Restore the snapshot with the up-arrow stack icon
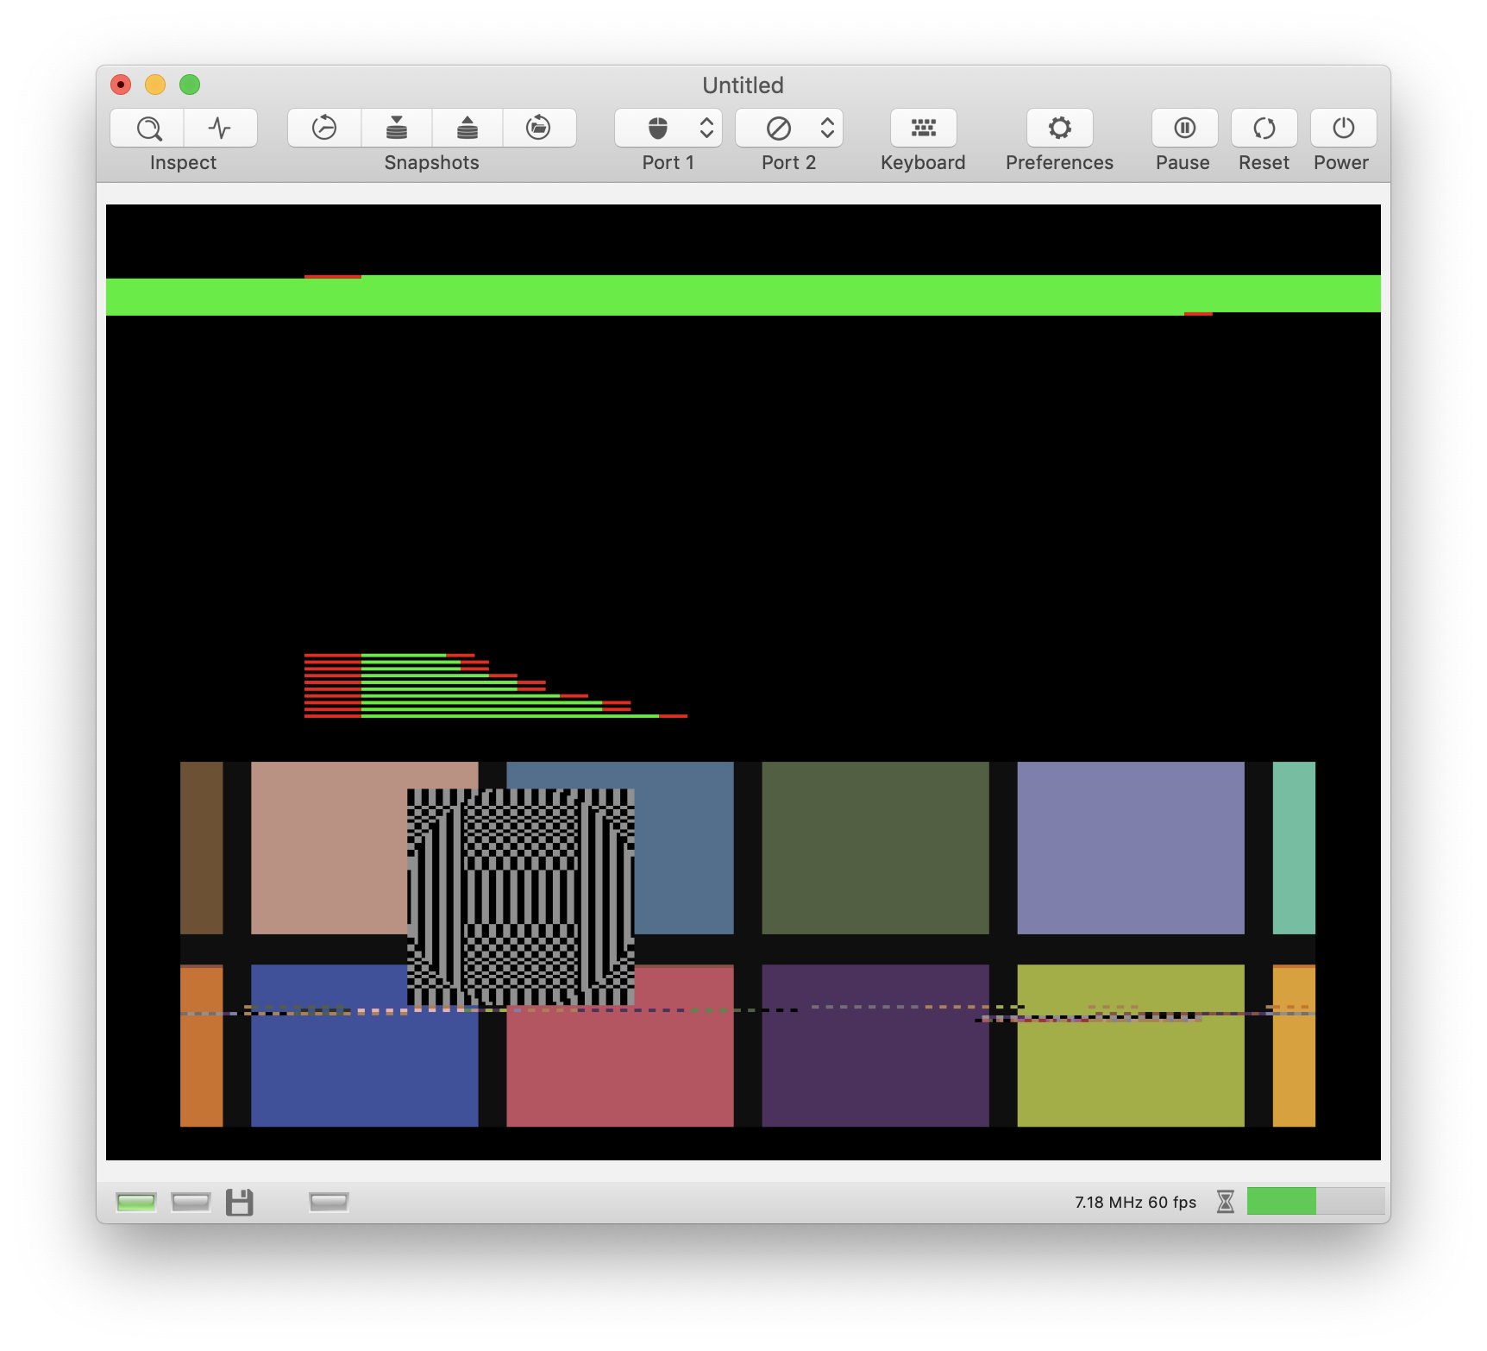Image resolution: width=1487 pixels, height=1351 pixels. pos(467,129)
